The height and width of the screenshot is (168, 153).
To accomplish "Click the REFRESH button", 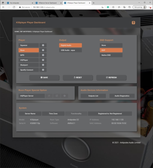I will pyautogui.click(x=111, y=78).
